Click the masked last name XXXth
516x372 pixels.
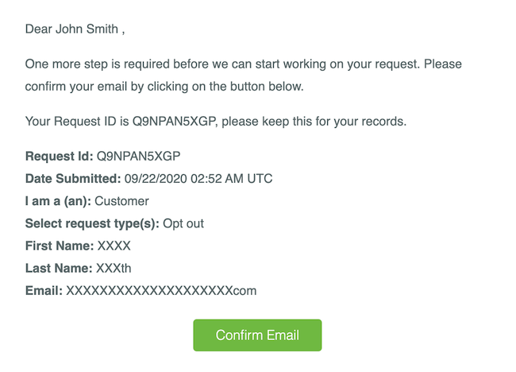[114, 268]
